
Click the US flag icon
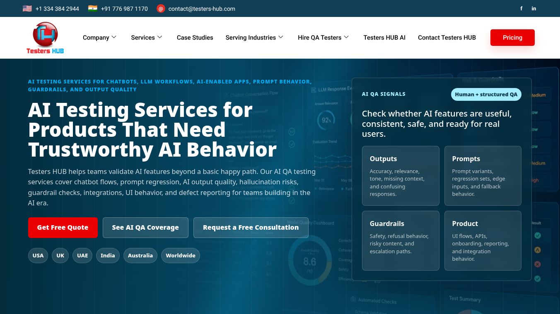pyautogui.click(x=27, y=8)
